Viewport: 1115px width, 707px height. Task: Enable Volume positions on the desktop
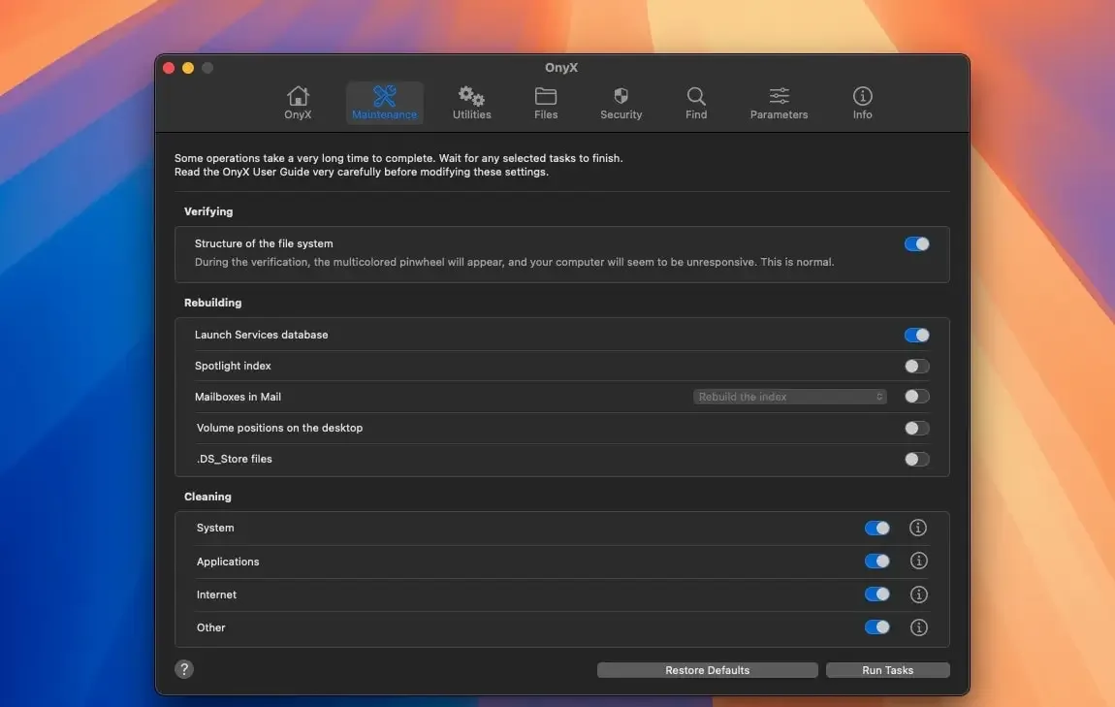point(916,429)
